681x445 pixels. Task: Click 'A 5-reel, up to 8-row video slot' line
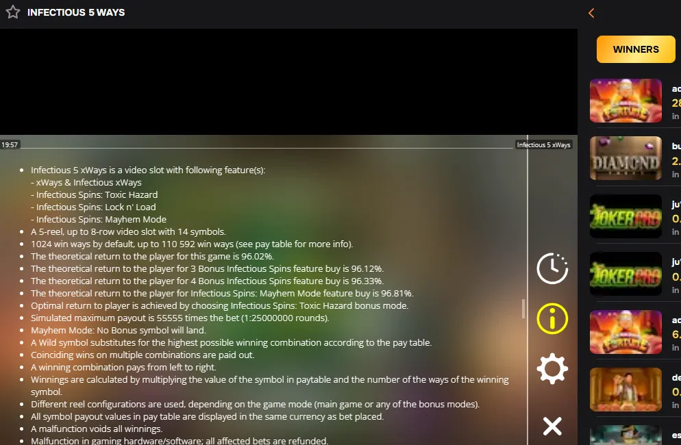[128, 231]
